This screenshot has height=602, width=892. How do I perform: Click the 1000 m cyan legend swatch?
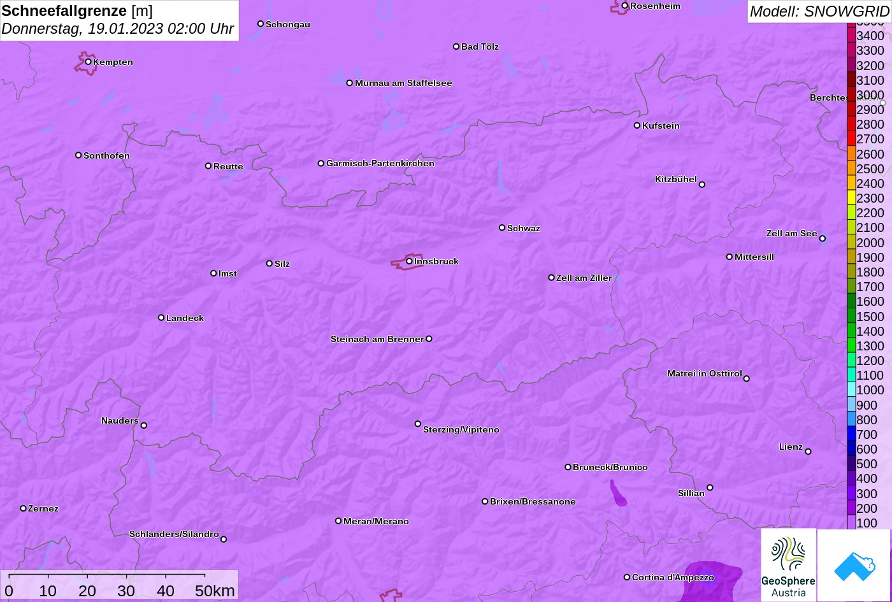coord(851,390)
